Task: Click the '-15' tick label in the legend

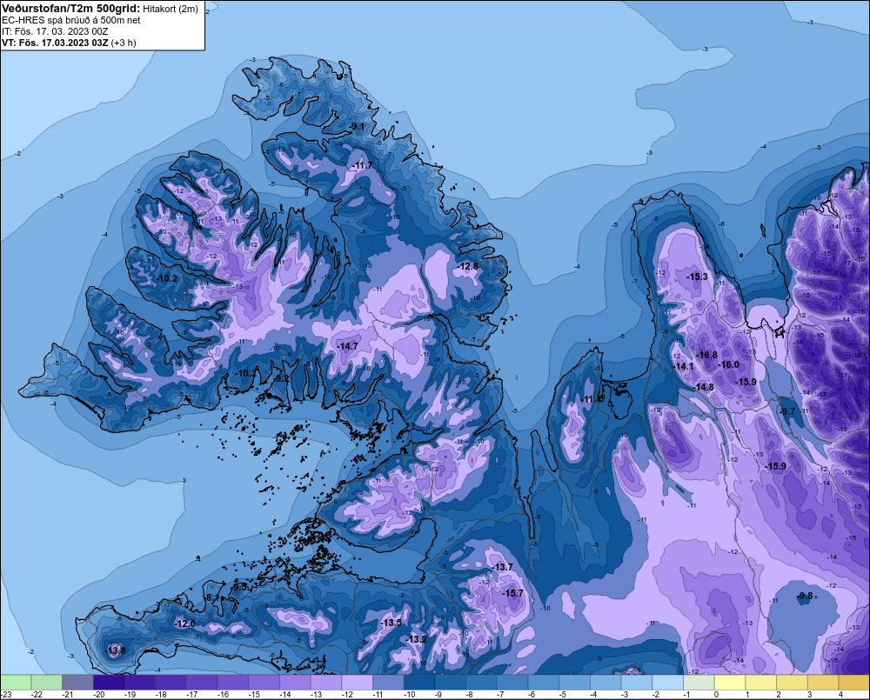Action: point(255,695)
